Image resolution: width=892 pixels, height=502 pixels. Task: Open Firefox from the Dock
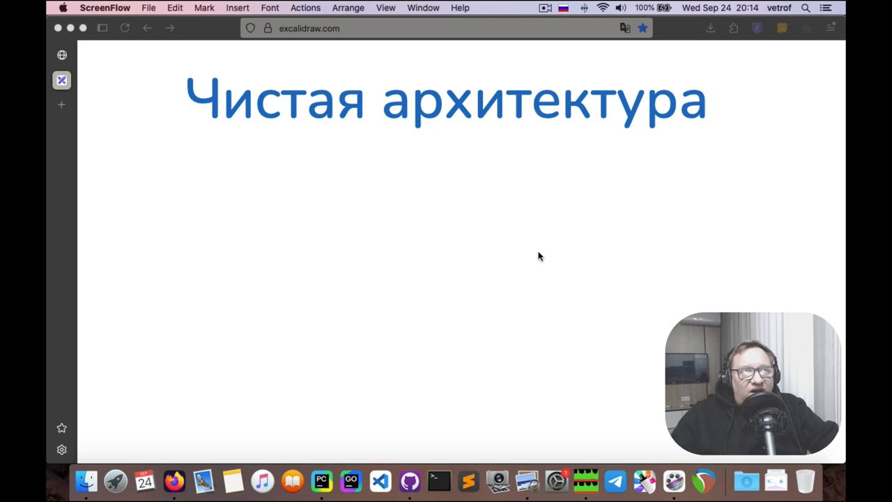[174, 481]
